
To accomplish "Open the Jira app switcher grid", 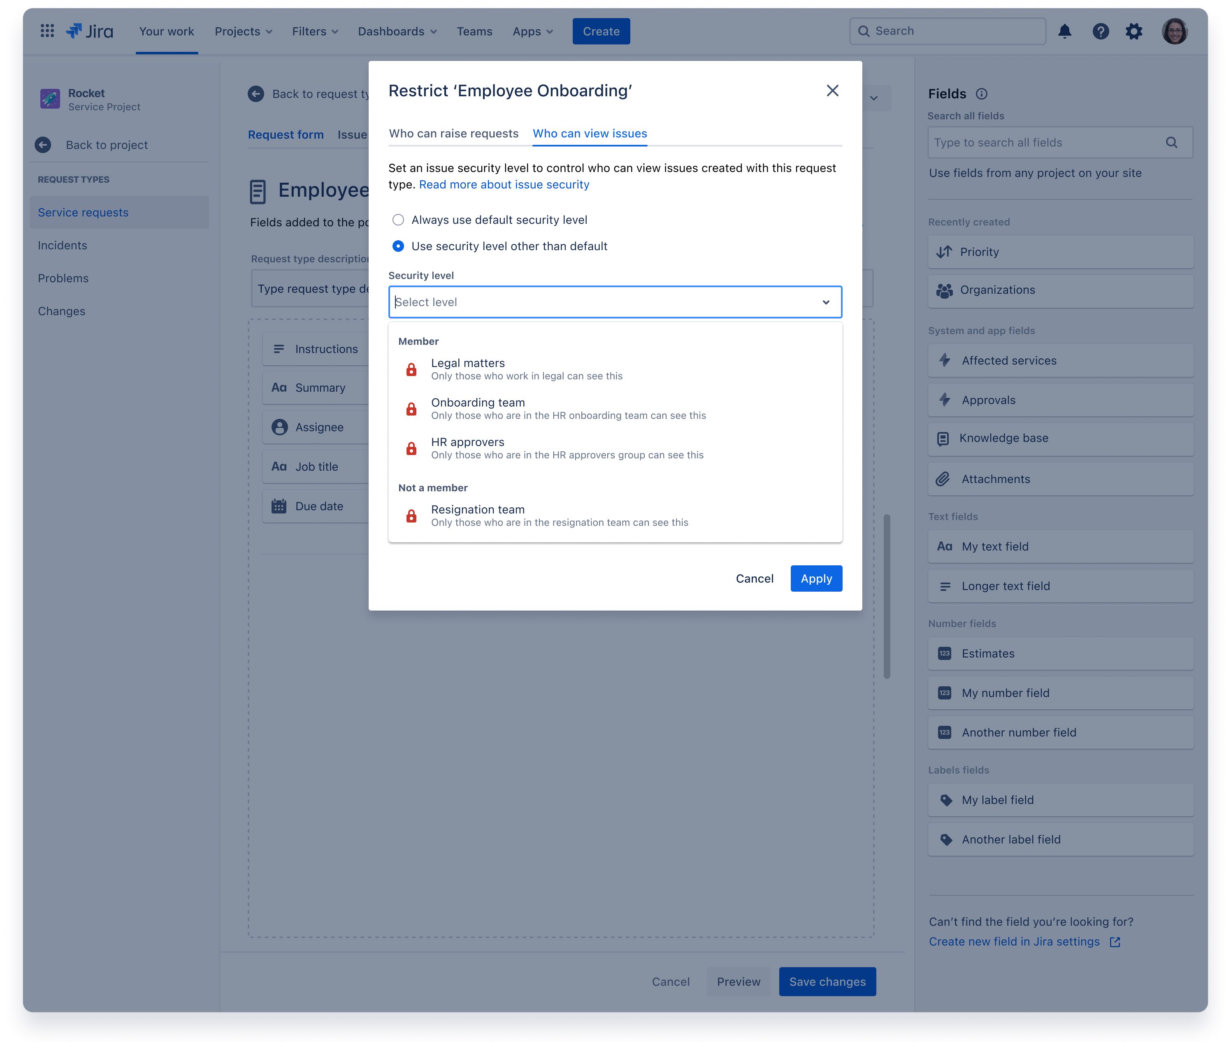I will tap(47, 31).
